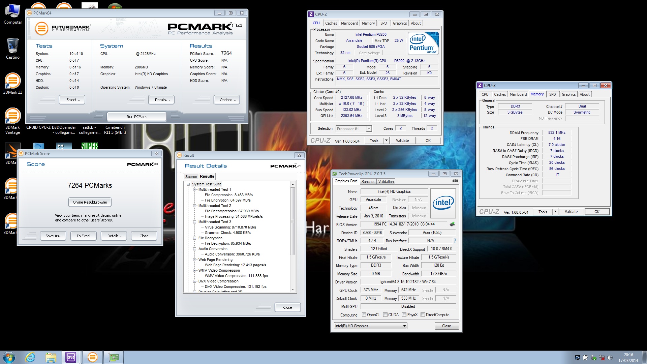
Task: Switch to PCMark04 taskbar button
Action: (x=92, y=357)
